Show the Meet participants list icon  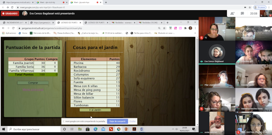(232, 13)
